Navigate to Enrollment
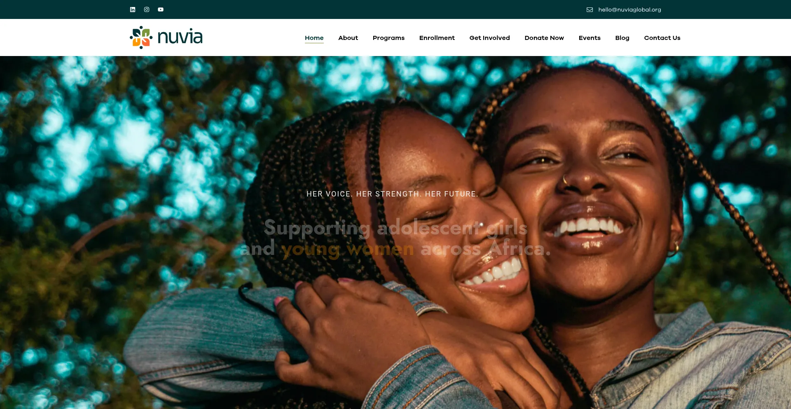 [437, 38]
